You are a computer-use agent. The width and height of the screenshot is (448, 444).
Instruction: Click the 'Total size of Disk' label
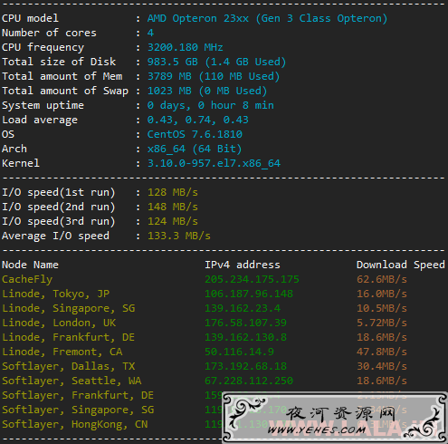pos(59,62)
